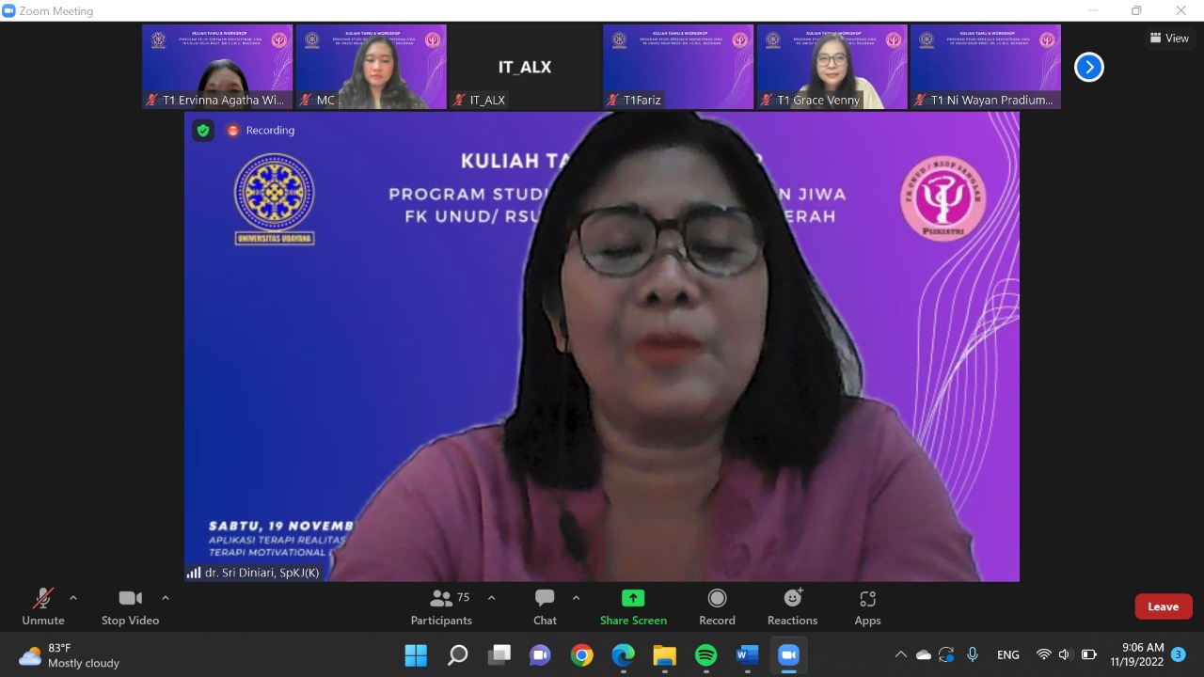Viewport: 1204px width, 677px height.
Task: Open the Reactions menu
Action: pyautogui.click(x=792, y=607)
